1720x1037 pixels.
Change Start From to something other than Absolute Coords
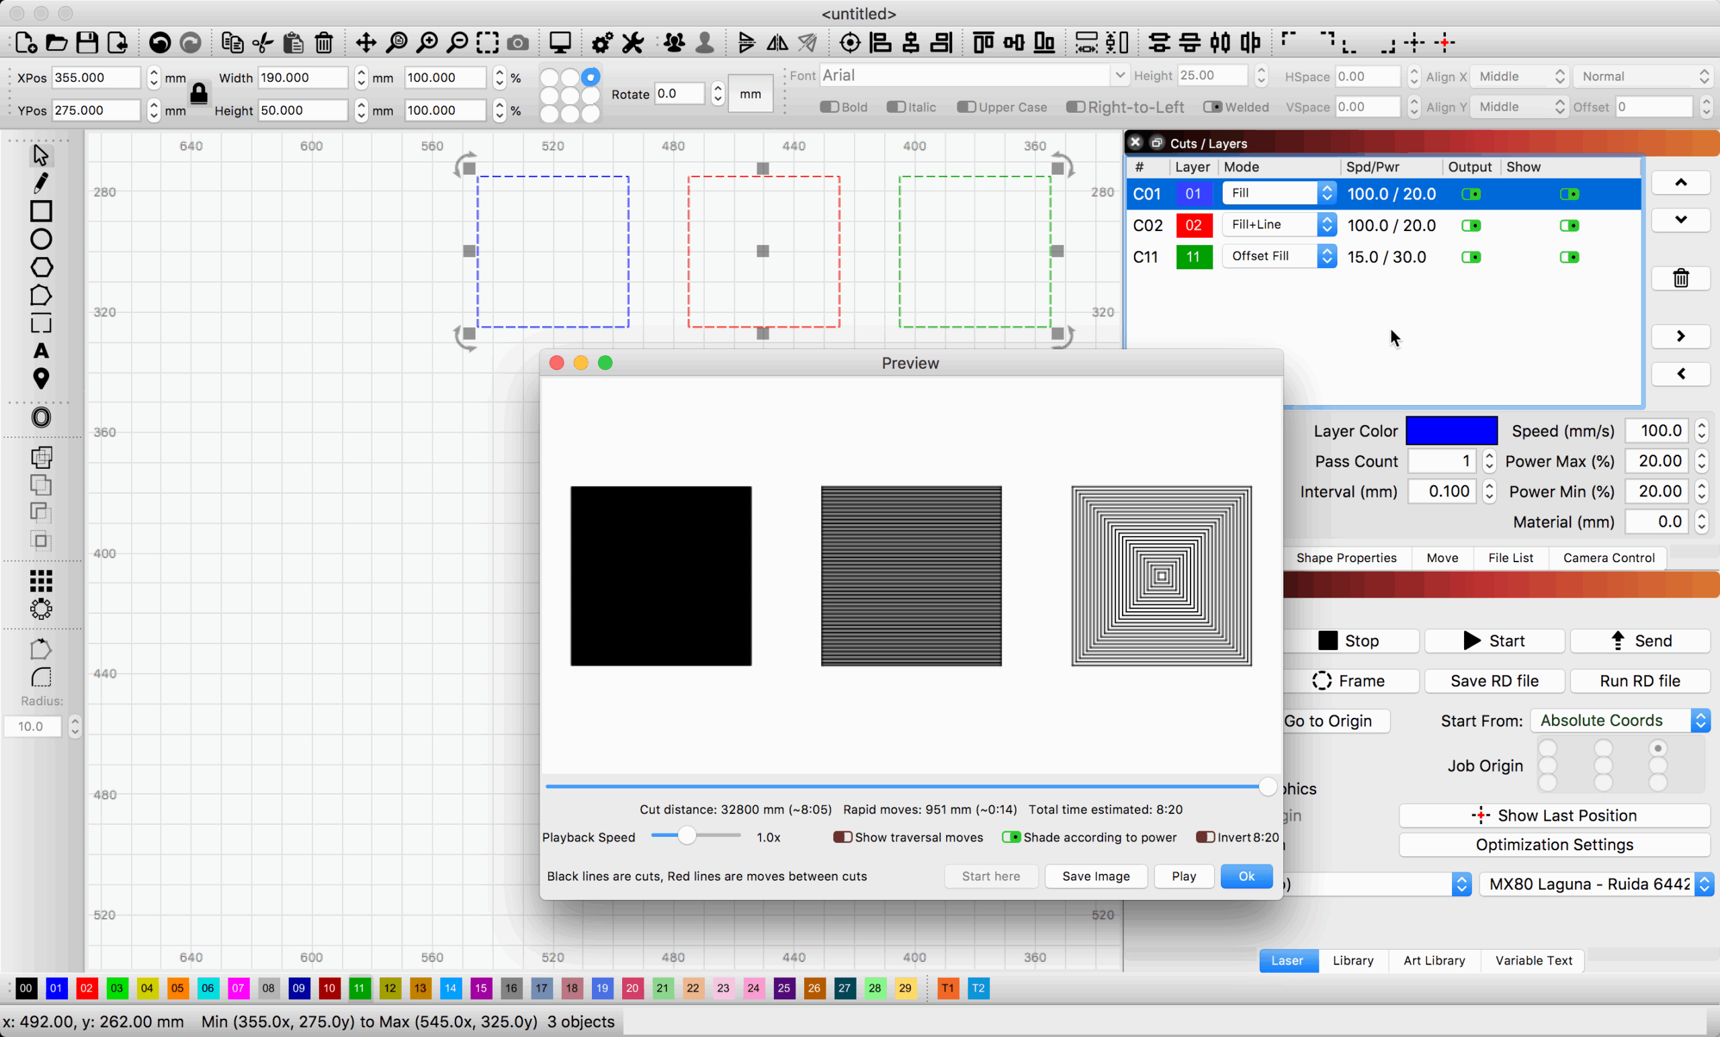point(1618,720)
